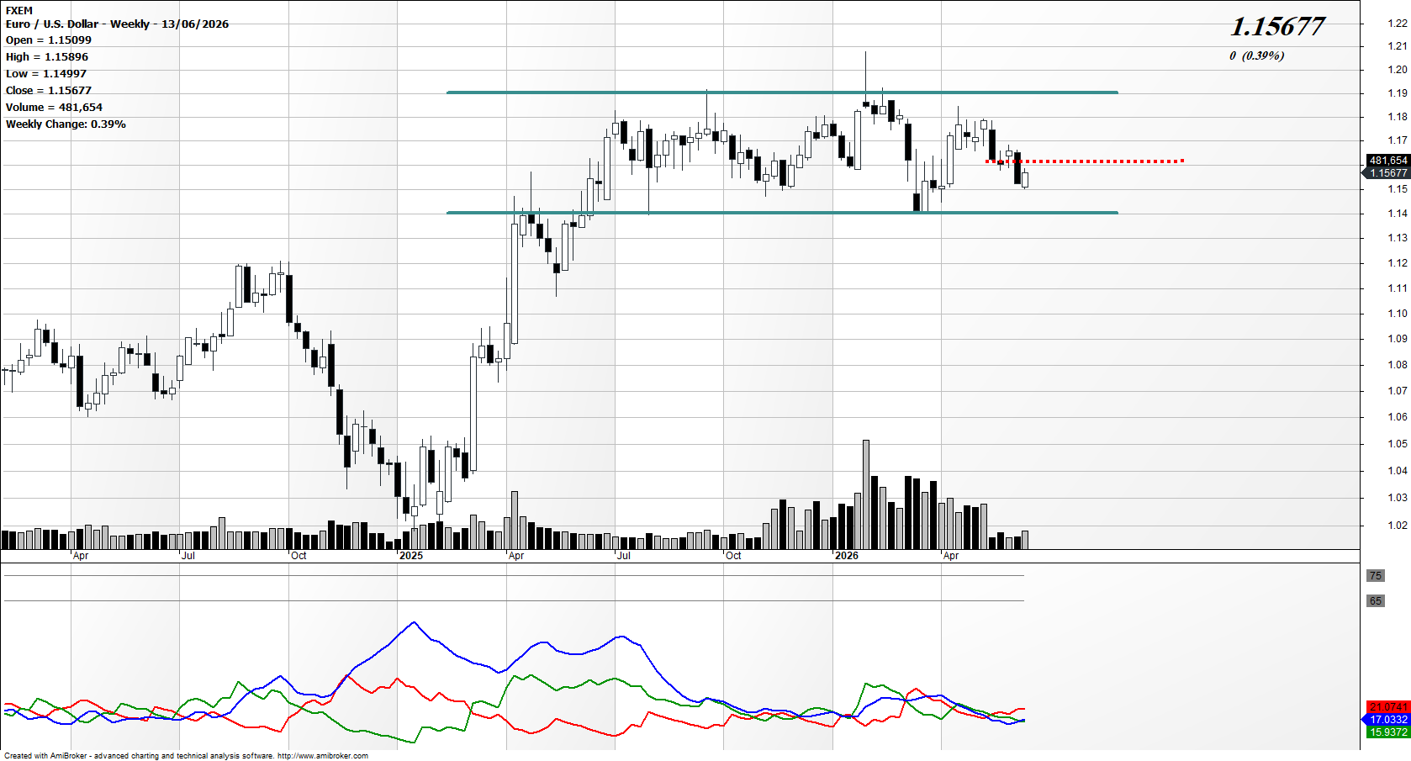
Task: Click the red dotted horizontal line
Action: pyautogui.click(x=1085, y=161)
